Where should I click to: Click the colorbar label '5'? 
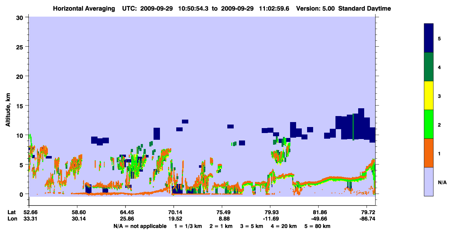tap(439, 38)
